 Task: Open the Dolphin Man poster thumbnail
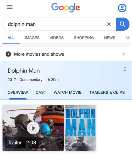[80, 128]
